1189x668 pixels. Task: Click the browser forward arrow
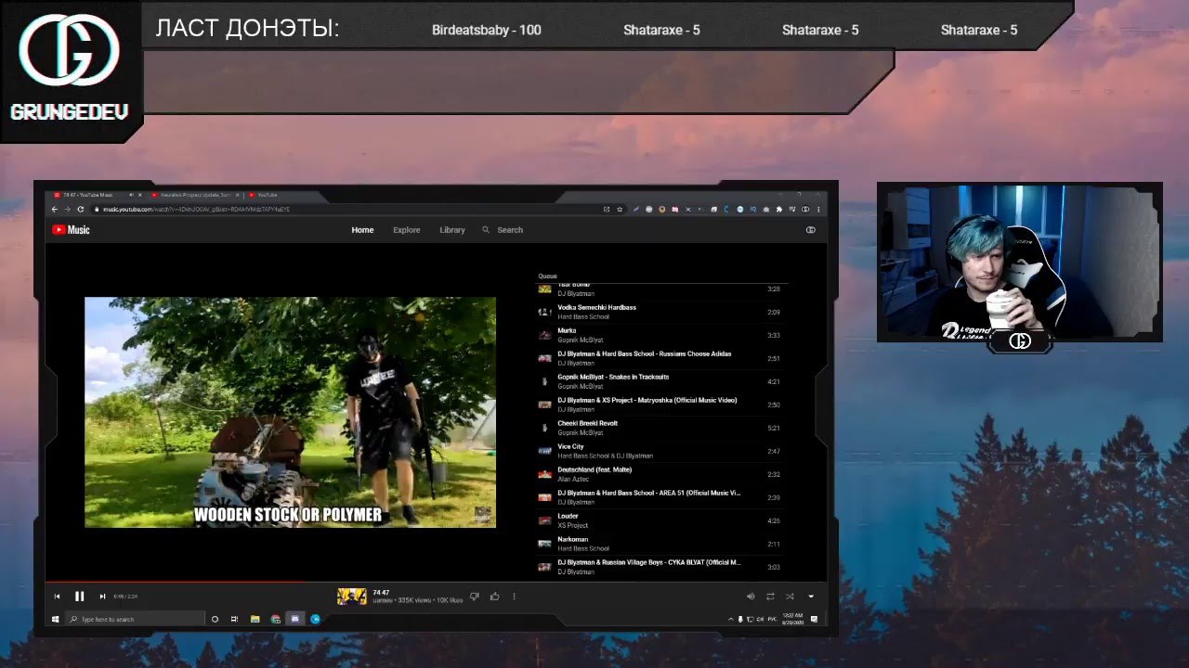[x=67, y=209]
